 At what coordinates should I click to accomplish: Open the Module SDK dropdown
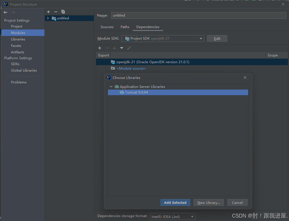[201, 38]
